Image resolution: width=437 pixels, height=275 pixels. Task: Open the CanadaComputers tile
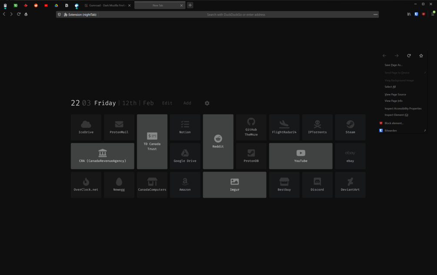(152, 184)
